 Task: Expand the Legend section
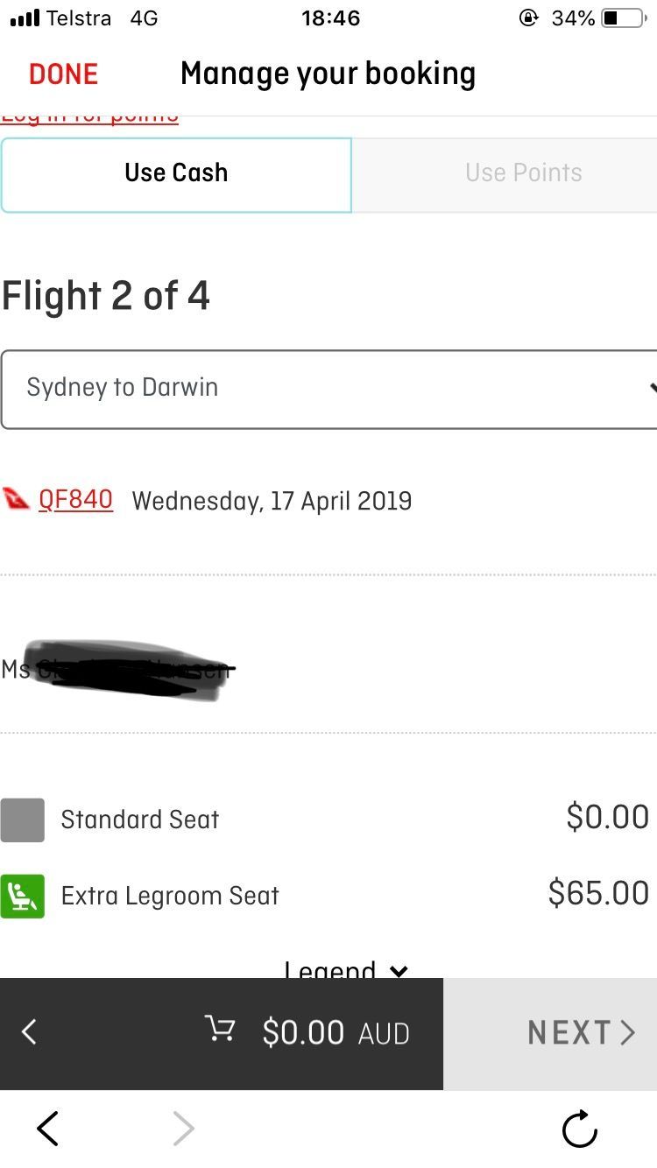(x=347, y=968)
